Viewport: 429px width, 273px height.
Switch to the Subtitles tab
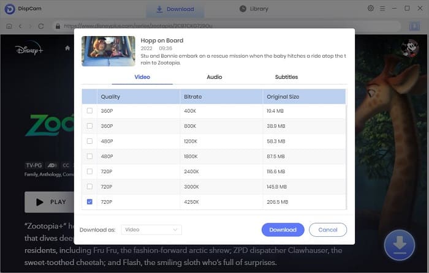(286, 77)
